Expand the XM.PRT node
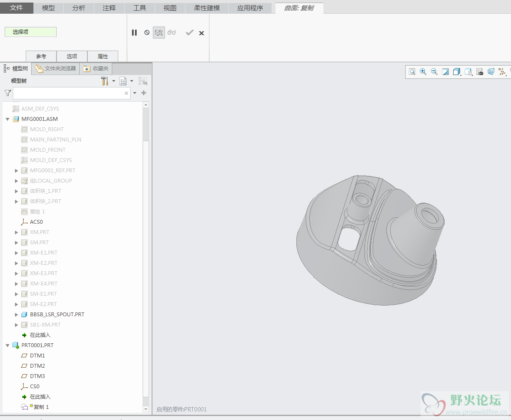Image resolution: width=511 pixels, height=420 pixels. tap(16, 232)
